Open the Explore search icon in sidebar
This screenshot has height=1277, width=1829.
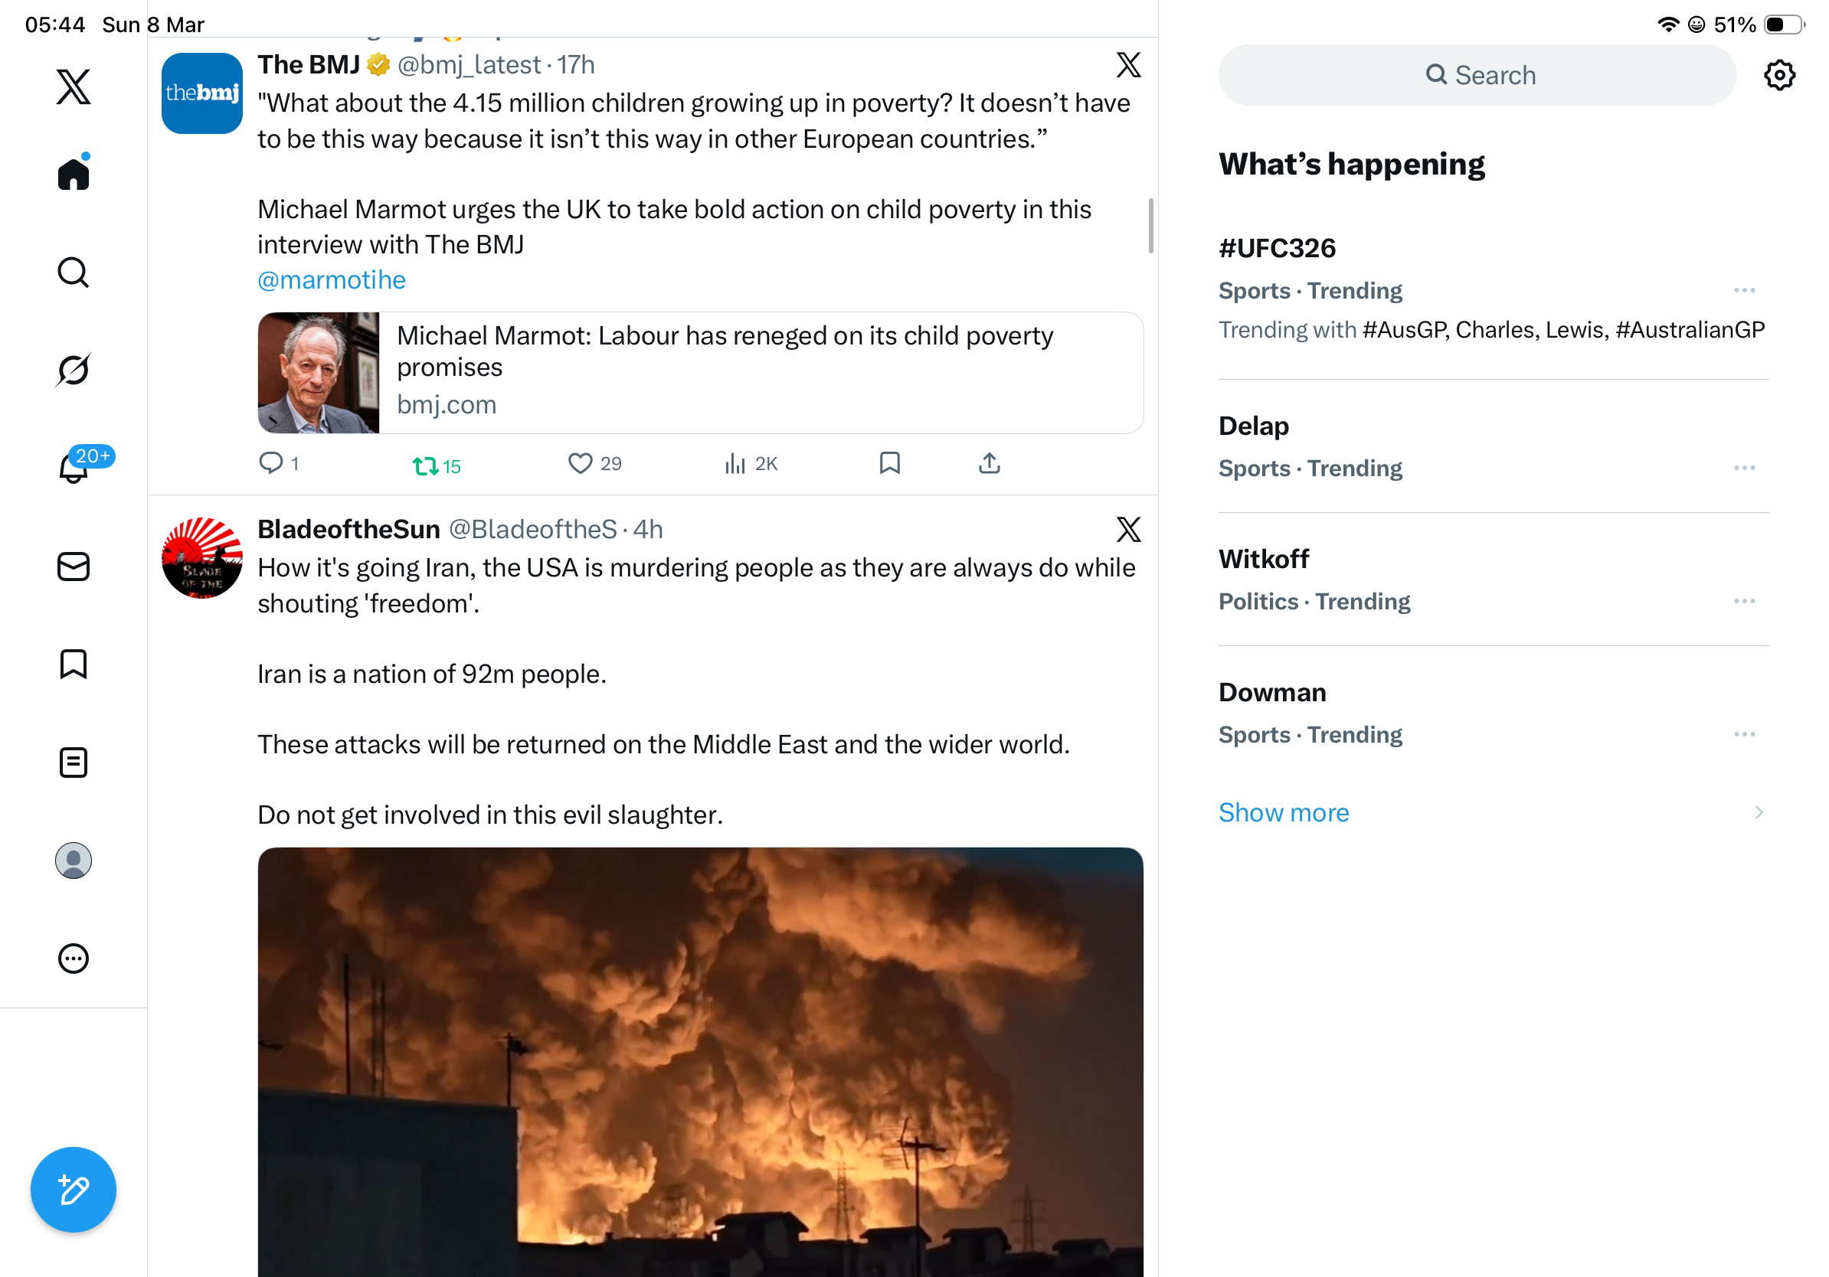[74, 273]
